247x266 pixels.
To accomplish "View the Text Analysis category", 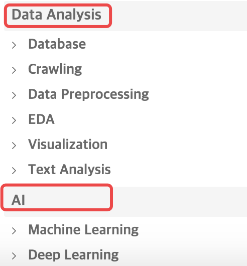I will pyautogui.click(x=70, y=169).
